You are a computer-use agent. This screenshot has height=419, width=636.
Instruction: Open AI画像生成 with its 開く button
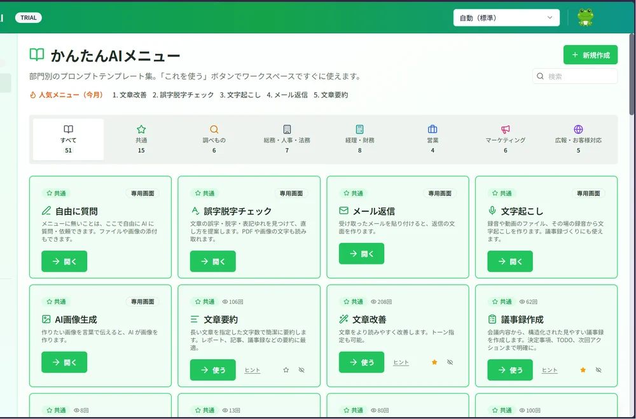64,362
